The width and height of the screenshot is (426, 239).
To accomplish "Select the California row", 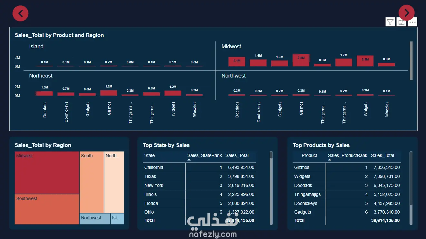I will (x=199, y=167).
